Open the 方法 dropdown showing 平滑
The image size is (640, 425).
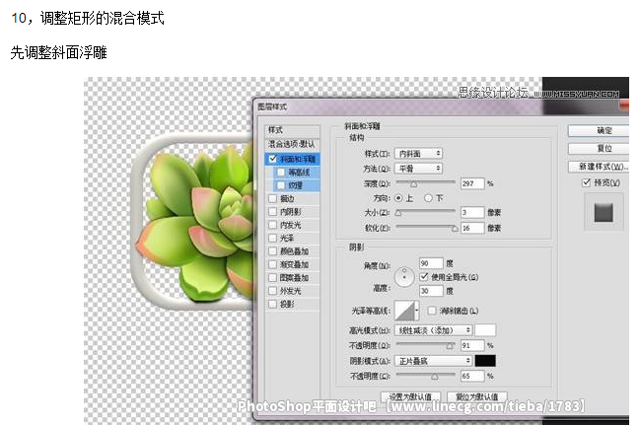click(419, 169)
